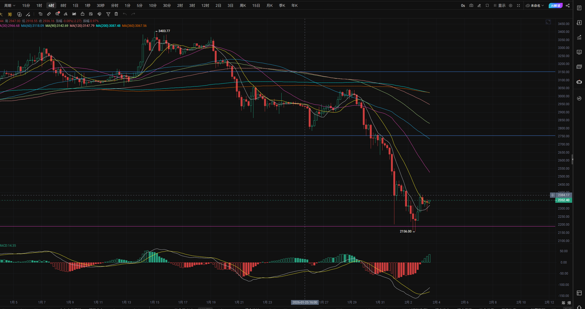Expand the 周期 period dropdown
The width and height of the screenshot is (585, 309).
[10, 6]
